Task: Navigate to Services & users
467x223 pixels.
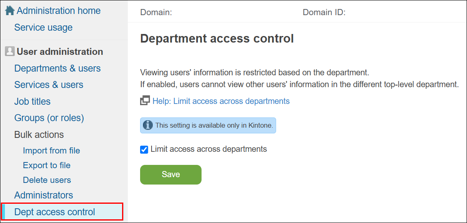Action: [x=49, y=85]
